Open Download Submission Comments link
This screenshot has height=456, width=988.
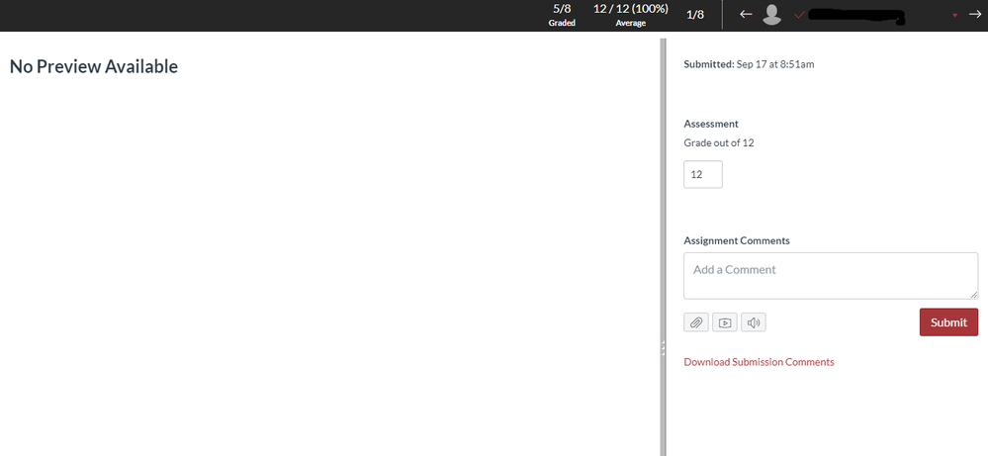(x=759, y=362)
